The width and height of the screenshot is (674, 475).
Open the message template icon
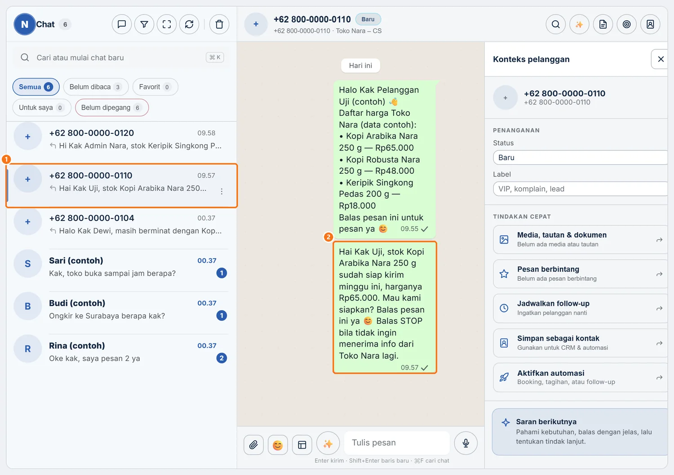(x=302, y=445)
